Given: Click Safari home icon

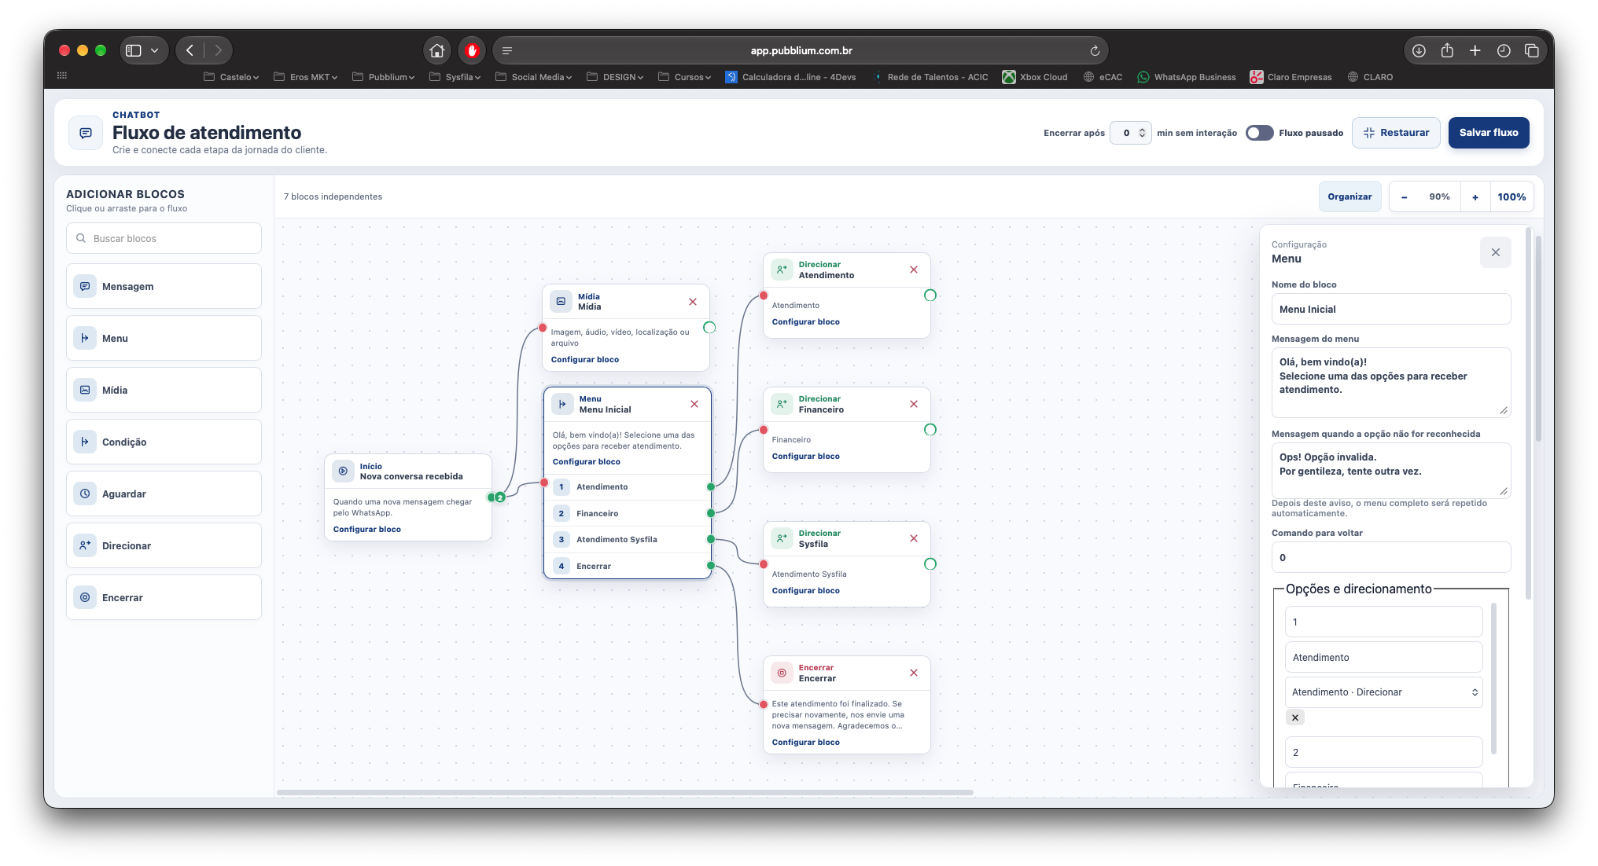Looking at the screenshot, I should tap(437, 50).
